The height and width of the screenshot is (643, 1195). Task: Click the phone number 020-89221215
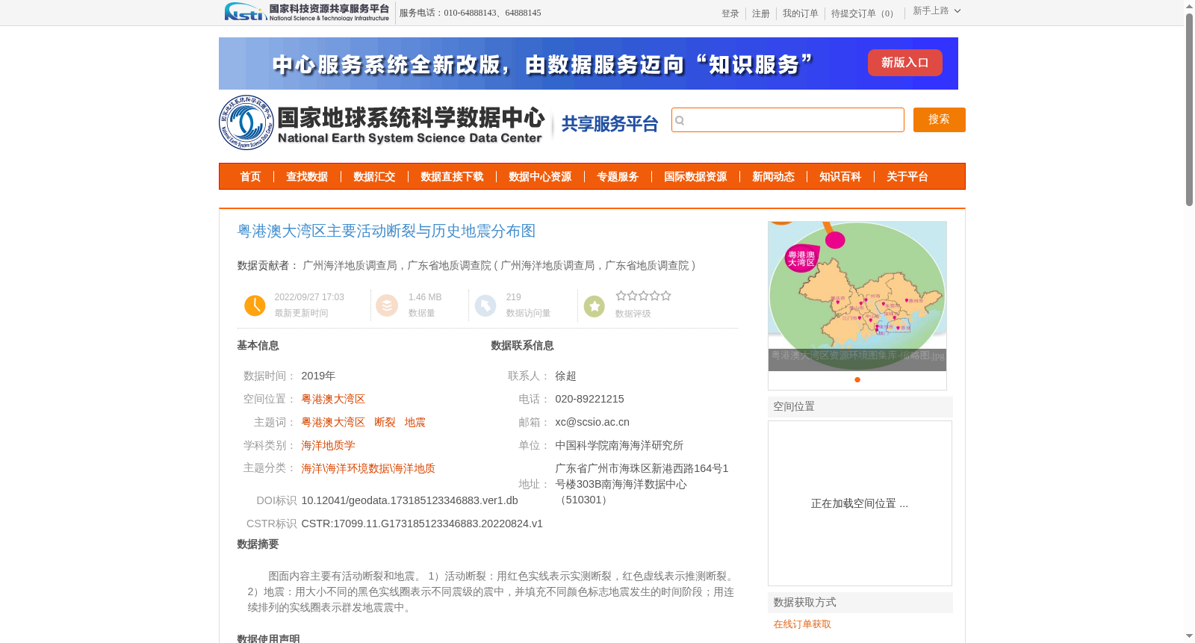[589, 400]
